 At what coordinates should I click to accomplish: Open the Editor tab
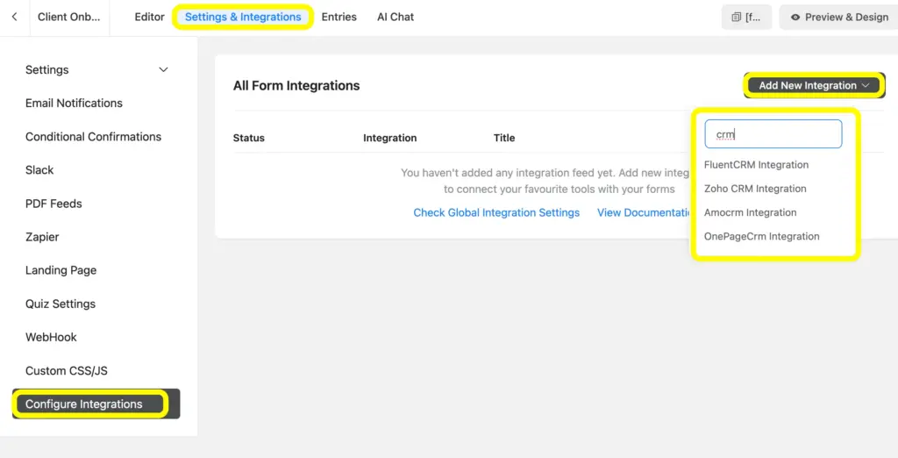(149, 17)
